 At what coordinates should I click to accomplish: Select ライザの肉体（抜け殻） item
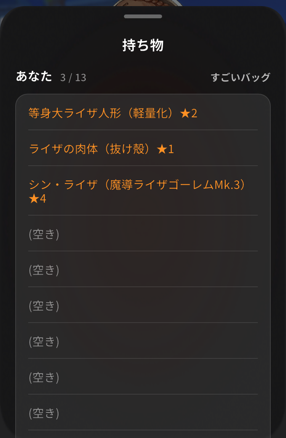(x=143, y=149)
